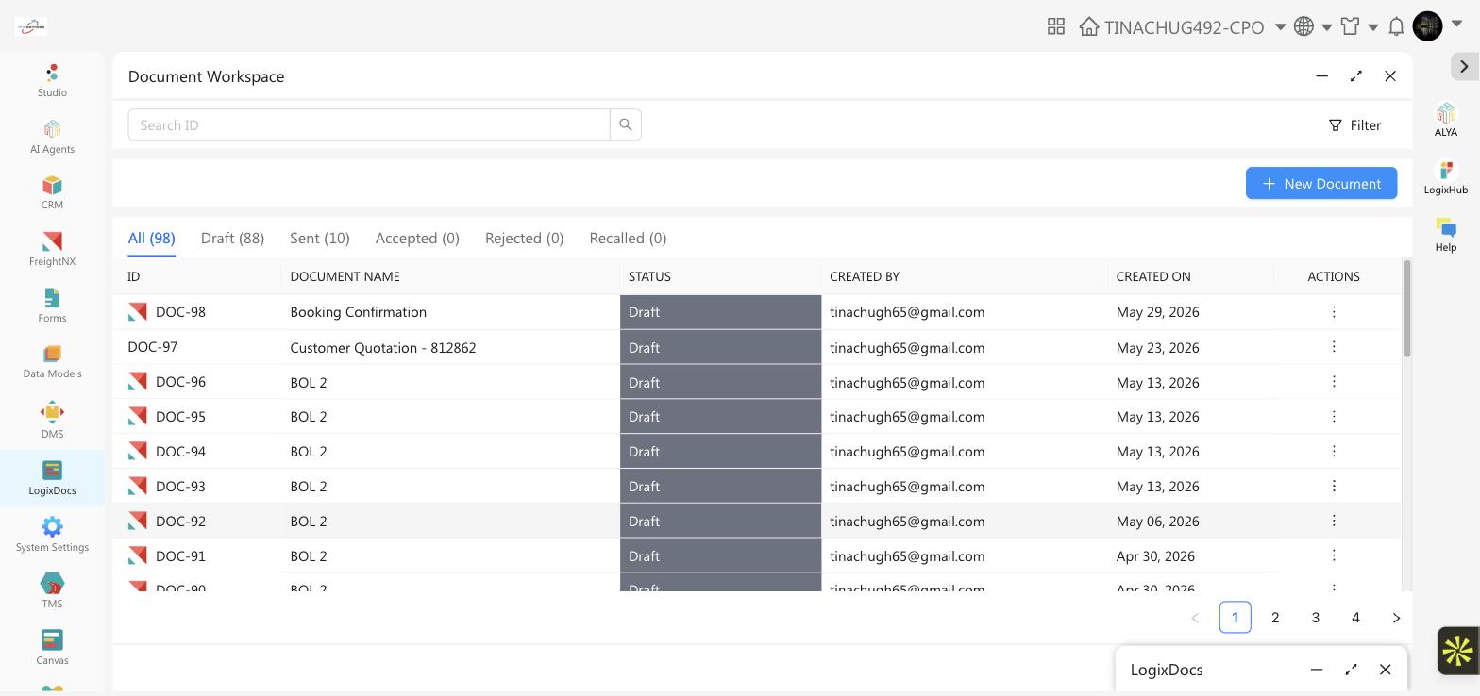Screen dimensions: 1480x696
Task: Open the notifications bell
Action: (1396, 26)
